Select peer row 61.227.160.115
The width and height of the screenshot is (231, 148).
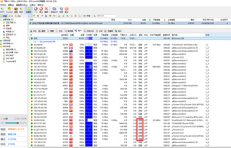130,130
